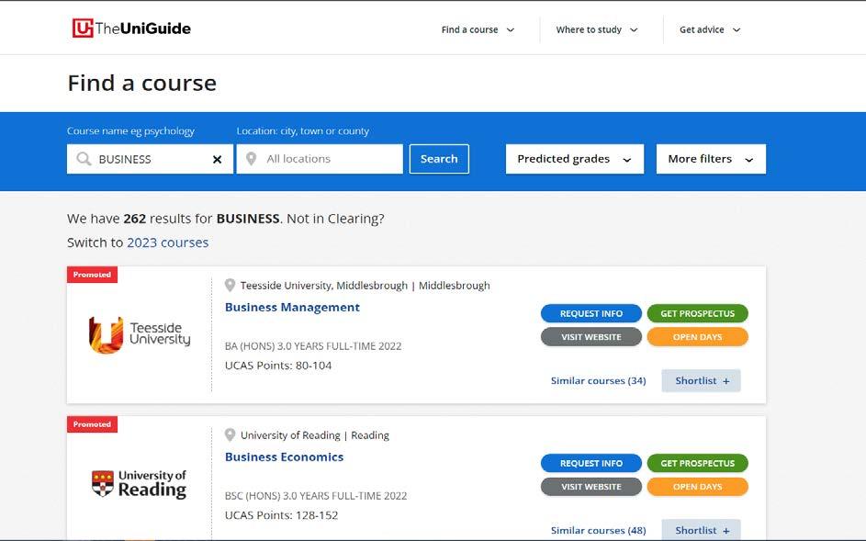Viewport: 866px width, 541px height.
Task: Click BSC (HONS) 3.0 YEARS FULL-TIME 2022 text
Action: point(316,496)
